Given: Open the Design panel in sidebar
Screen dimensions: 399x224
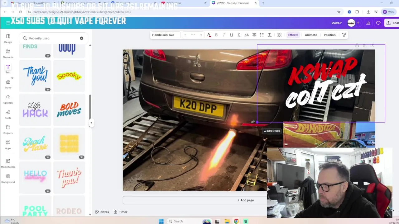Looking at the screenshot, I should pos(8,39).
